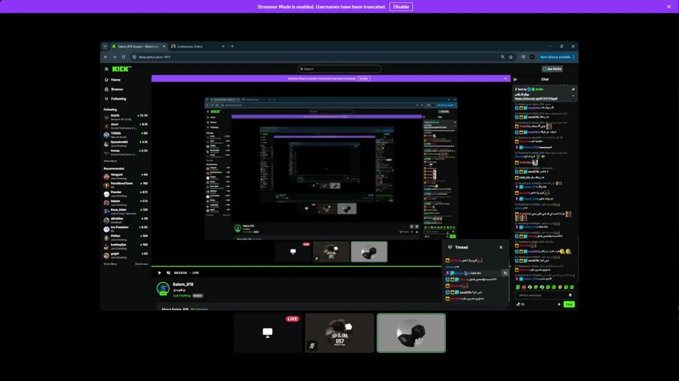Click the green Chat send button
679x381 pixels.
click(x=569, y=304)
